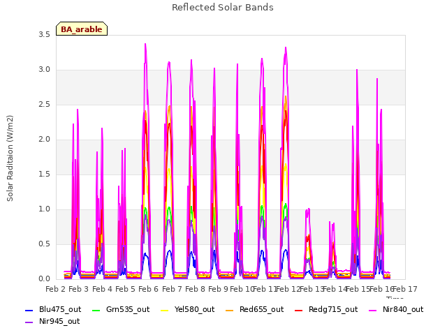Click the purple Nir945_out legend line swatch
Viewport: 447px width, 335px height.
click(29, 322)
